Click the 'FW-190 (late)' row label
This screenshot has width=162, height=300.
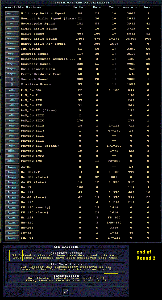pyautogui.click(x=35, y=213)
